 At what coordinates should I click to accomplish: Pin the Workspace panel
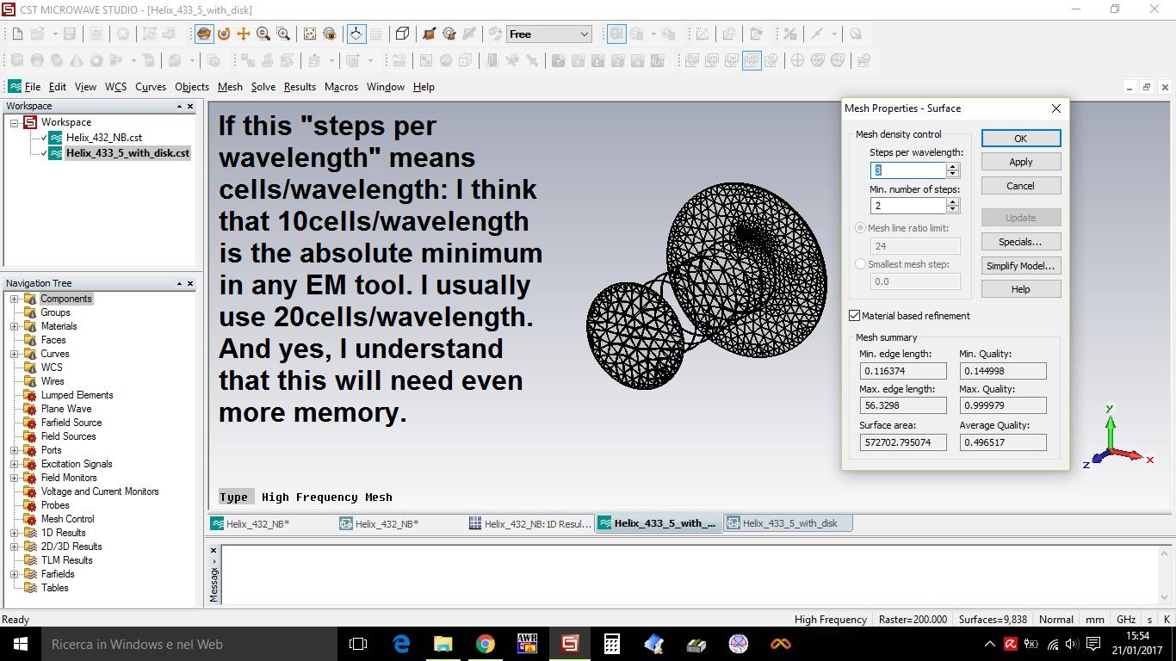[179, 107]
